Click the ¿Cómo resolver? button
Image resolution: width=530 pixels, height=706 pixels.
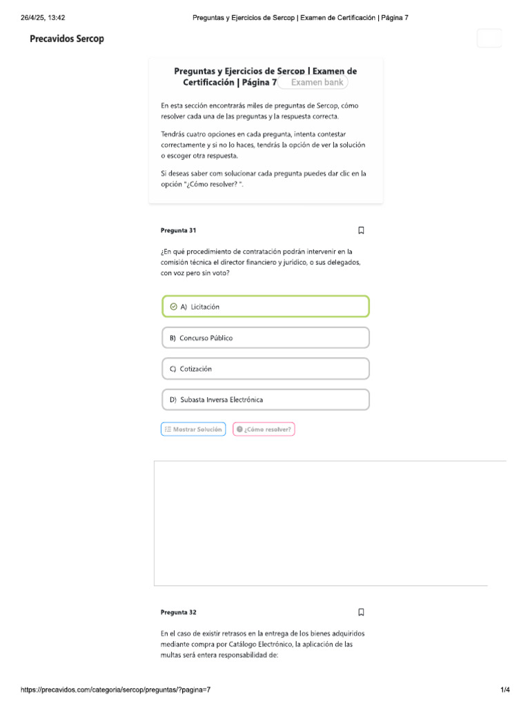[x=264, y=430]
